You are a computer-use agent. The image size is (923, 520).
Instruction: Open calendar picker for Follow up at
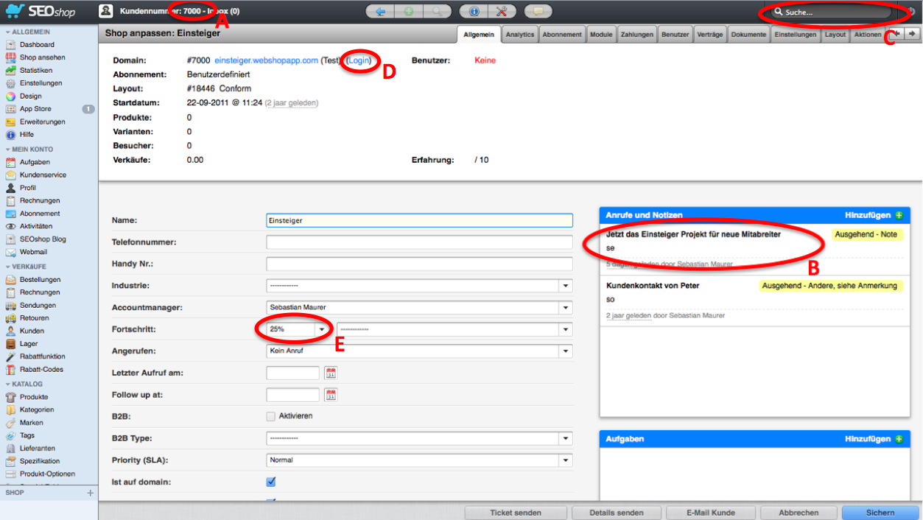331,395
